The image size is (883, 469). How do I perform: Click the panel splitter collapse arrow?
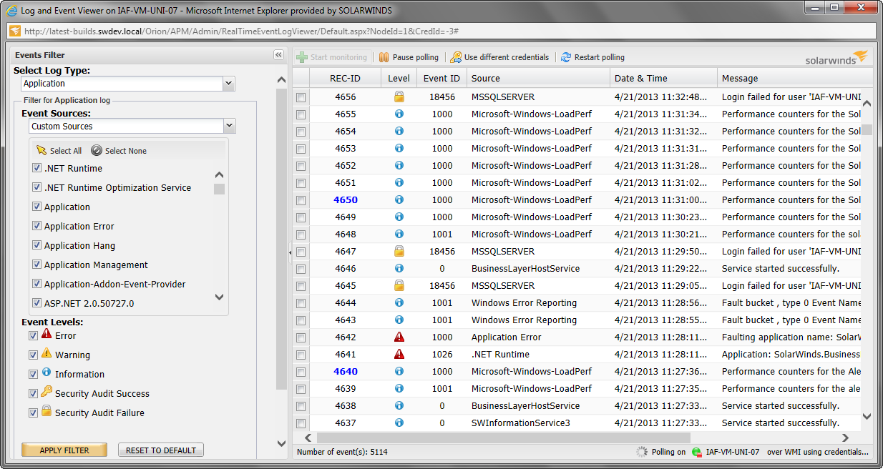tap(289, 252)
